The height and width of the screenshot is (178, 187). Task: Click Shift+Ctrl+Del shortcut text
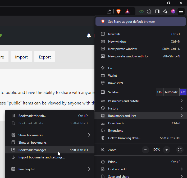170,138
